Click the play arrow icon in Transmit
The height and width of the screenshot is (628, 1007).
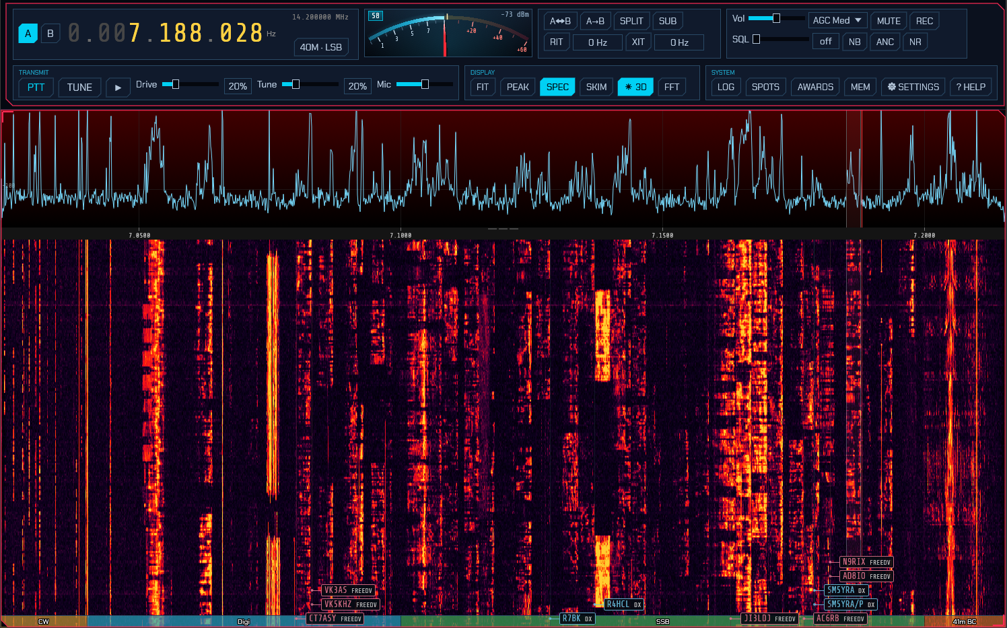click(x=118, y=88)
